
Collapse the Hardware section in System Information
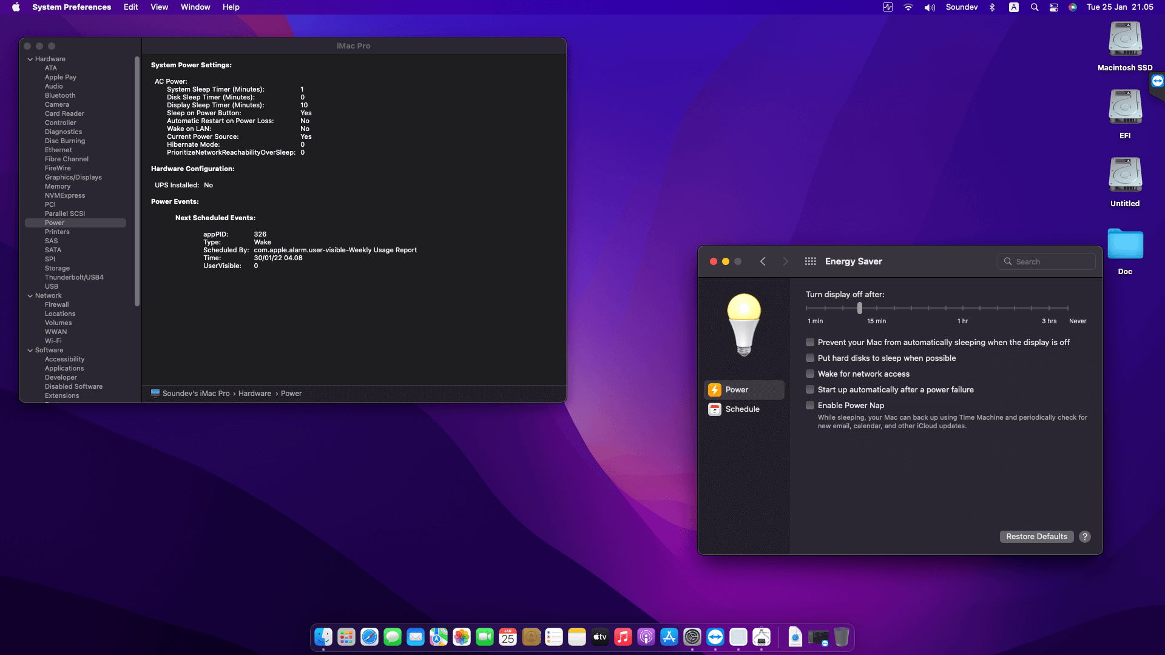[x=30, y=59]
